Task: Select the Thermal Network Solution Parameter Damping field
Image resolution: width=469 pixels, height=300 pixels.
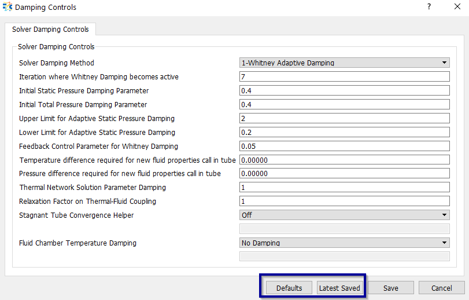Action: point(345,187)
